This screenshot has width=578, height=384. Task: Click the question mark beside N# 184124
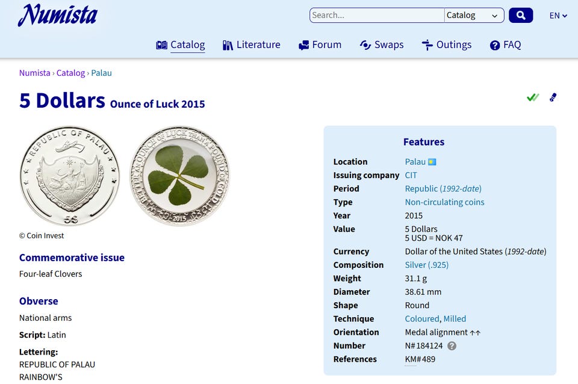tap(452, 345)
